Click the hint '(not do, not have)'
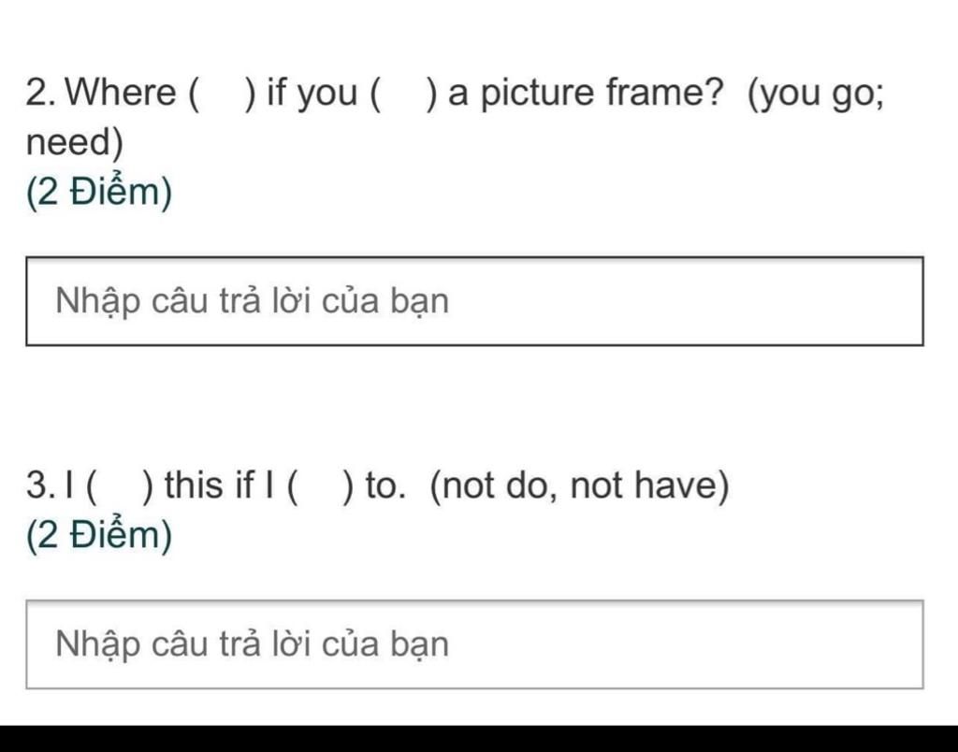958x752 pixels. pyautogui.click(x=580, y=486)
